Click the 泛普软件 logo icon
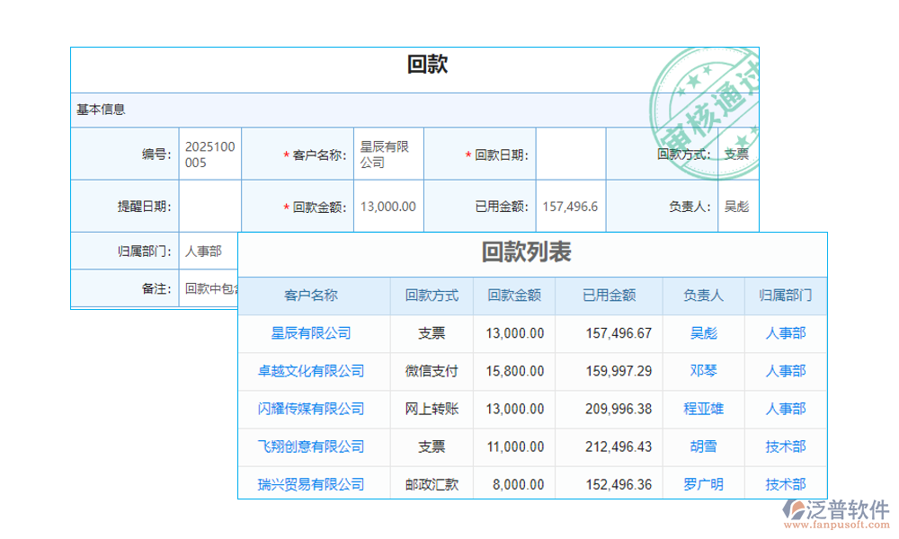The height and width of the screenshot is (539, 899). (x=791, y=508)
